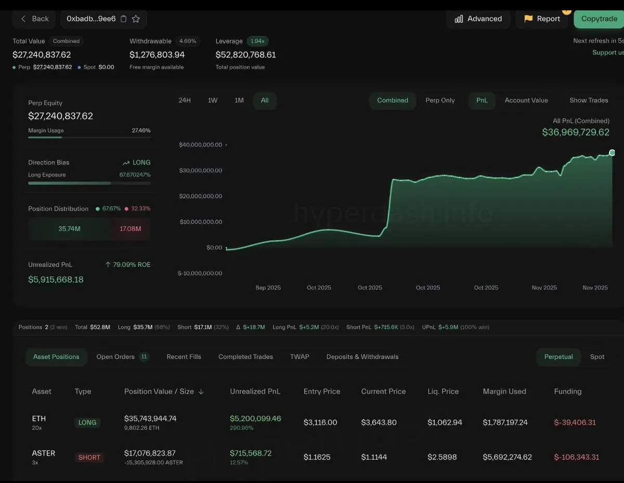Click the Spot legend dot
This screenshot has height=483, width=624.
point(79,67)
